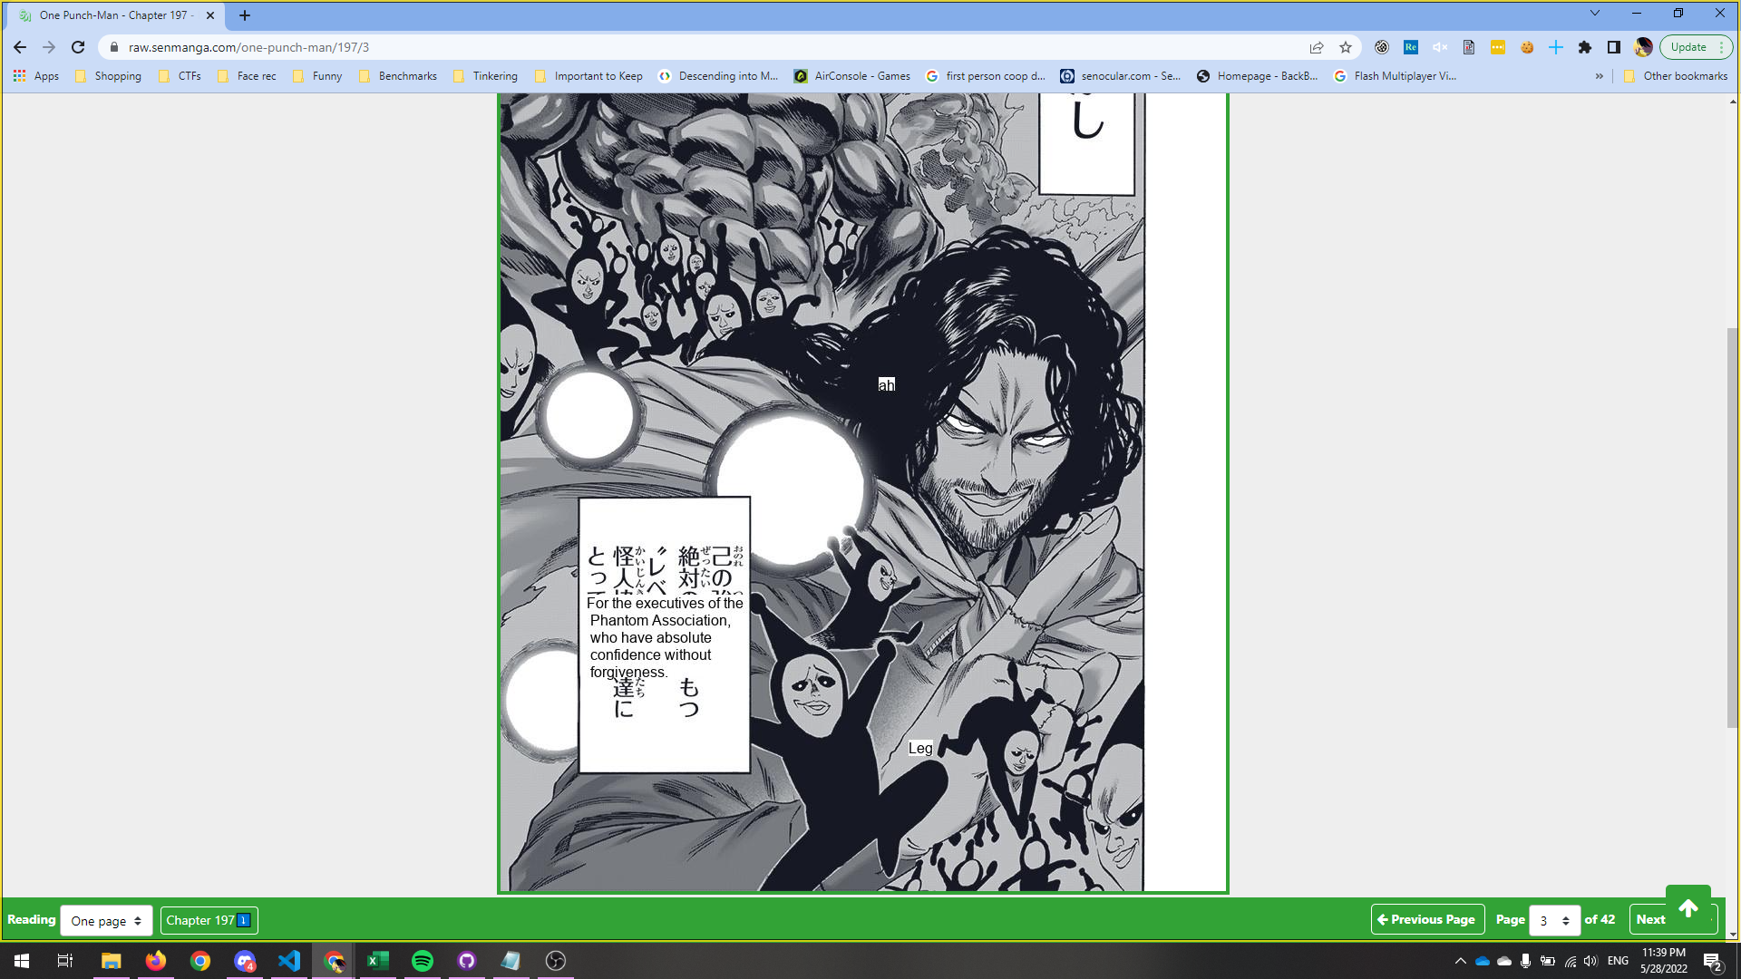Reload the current page

78,47
